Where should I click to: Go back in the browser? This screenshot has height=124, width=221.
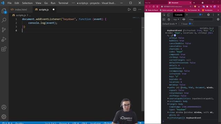[x=146, y=7]
